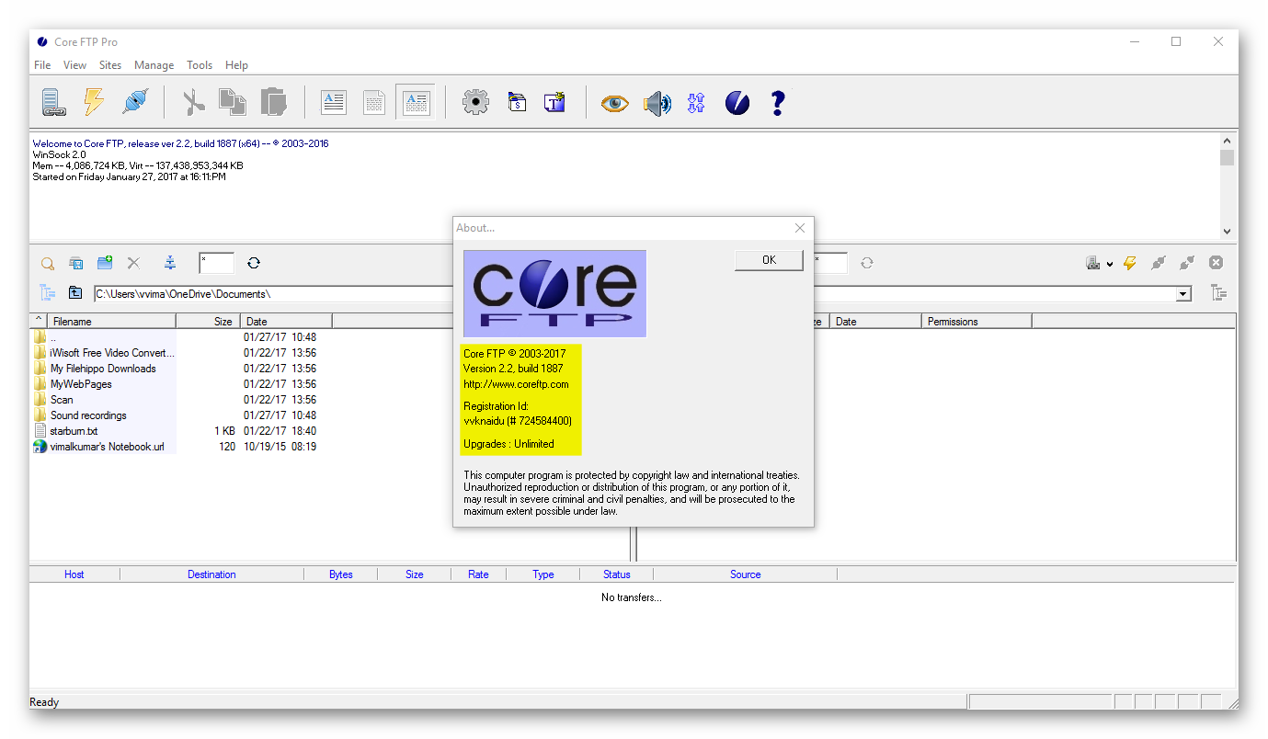Go up one local directory icon

75,293
